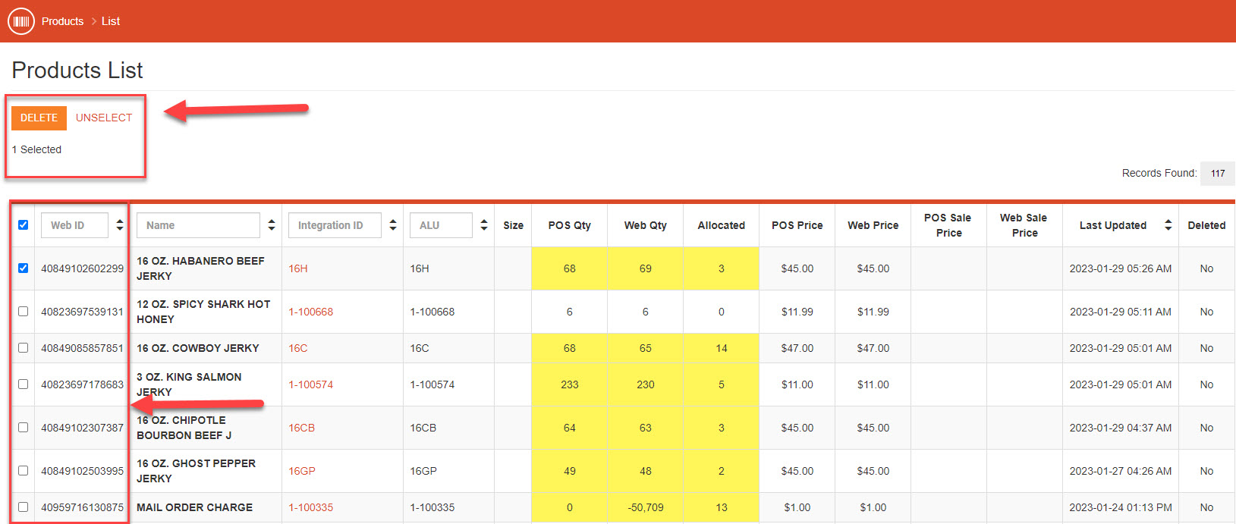Click the Last Updated column header text
This screenshot has width=1236, height=524.
click(1113, 225)
